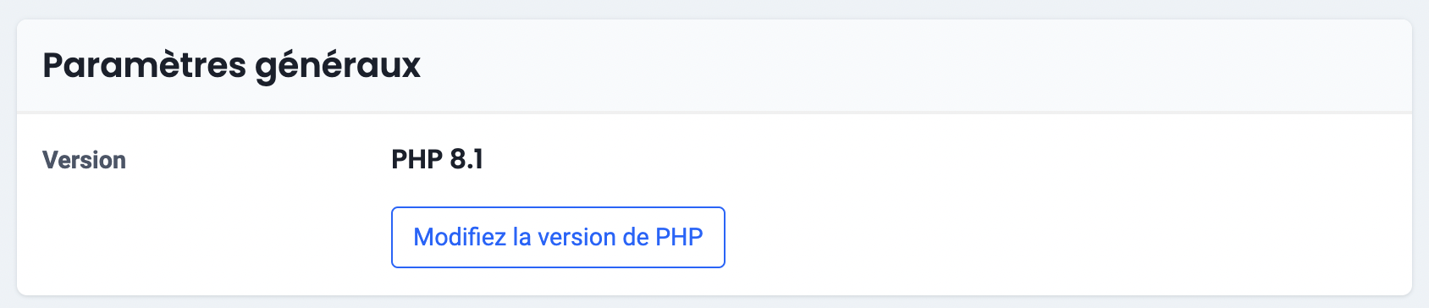
Task: Click the word 'Paramètres' in the title
Action: pyautogui.click(x=144, y=66)
